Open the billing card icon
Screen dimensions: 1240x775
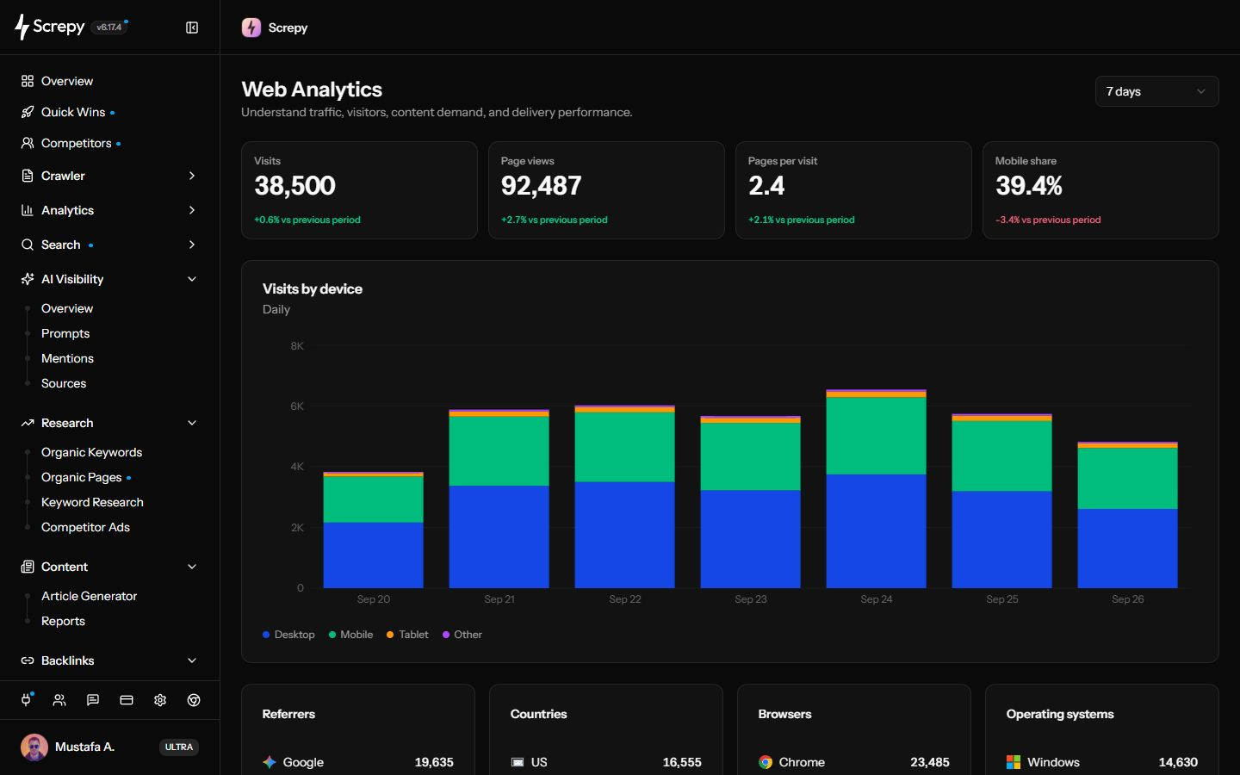[x=127, y=700]
